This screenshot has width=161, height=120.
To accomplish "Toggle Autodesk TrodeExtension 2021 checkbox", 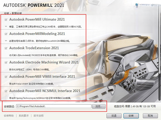I will click(x=6, y=48).
